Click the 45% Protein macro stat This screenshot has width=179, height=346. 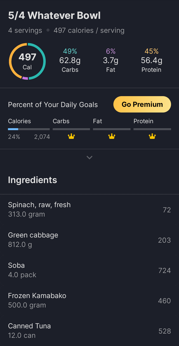[151, 60]
